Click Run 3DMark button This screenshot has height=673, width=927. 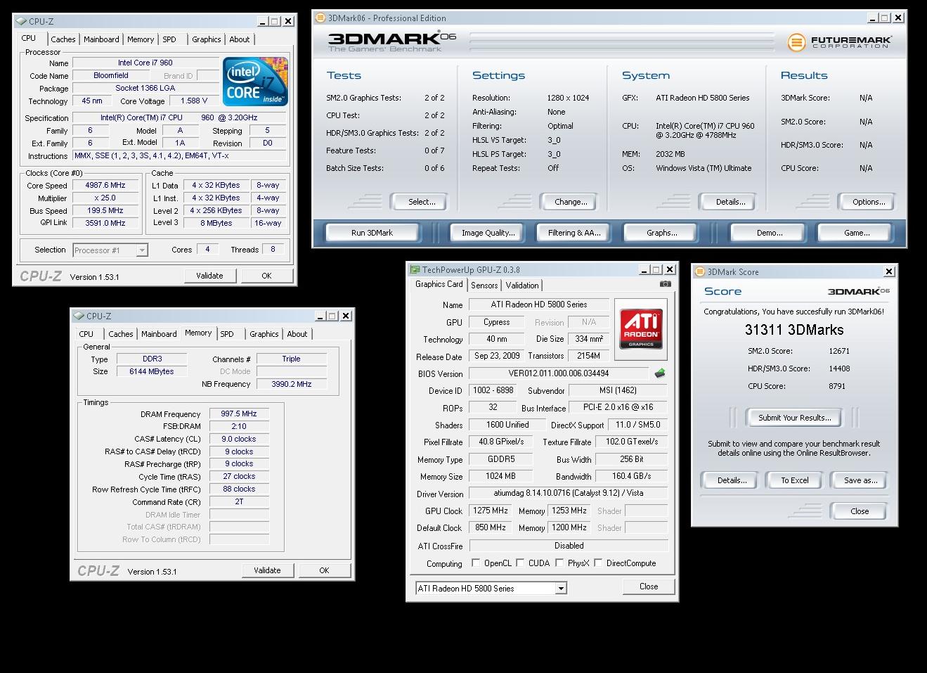click(372, 233)
